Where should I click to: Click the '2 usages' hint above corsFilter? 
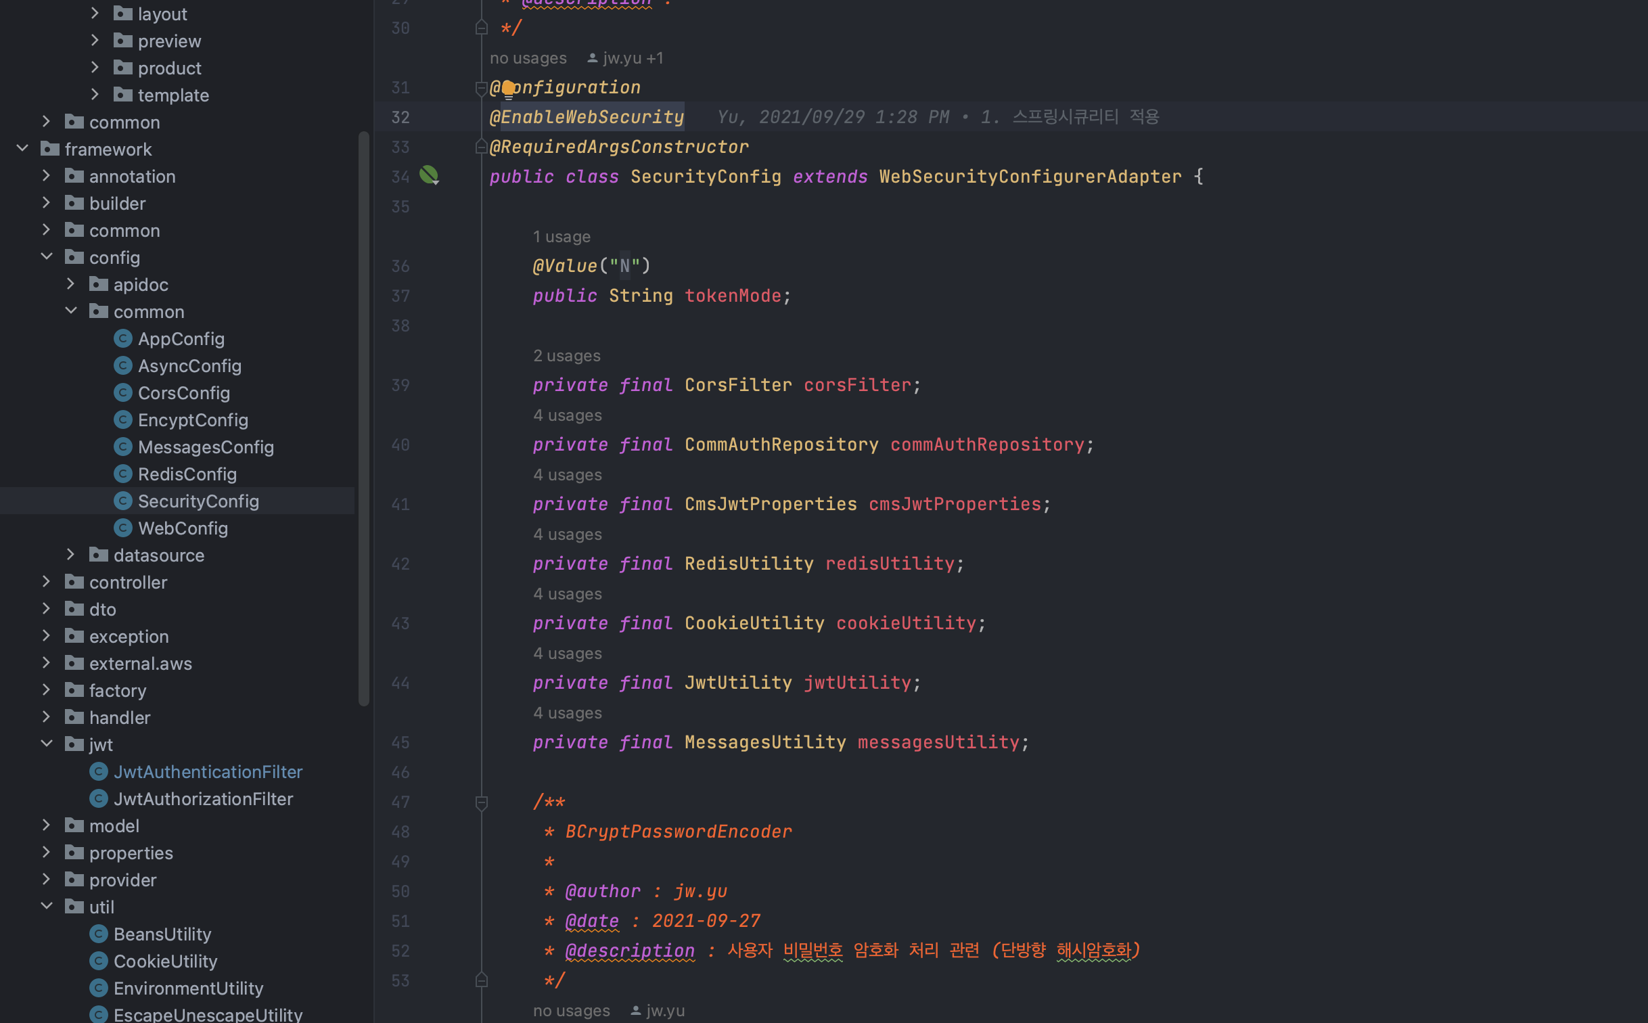tap(566, 356)
